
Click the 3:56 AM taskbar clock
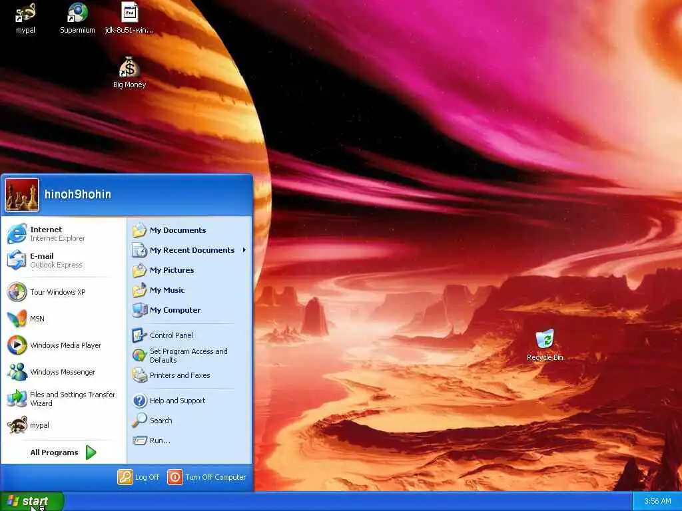pos(657,502)
